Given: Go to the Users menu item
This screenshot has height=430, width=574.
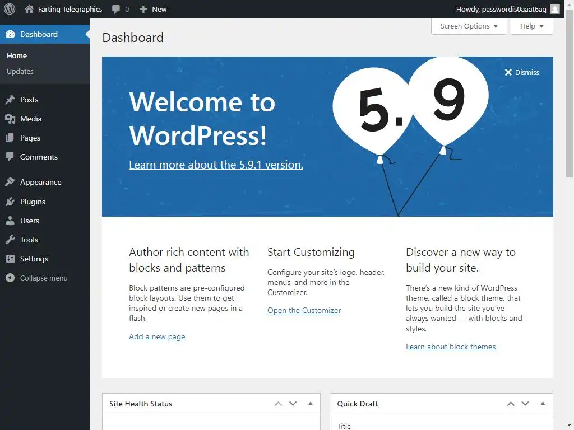Looking at the screenshot, I should 30,221.
